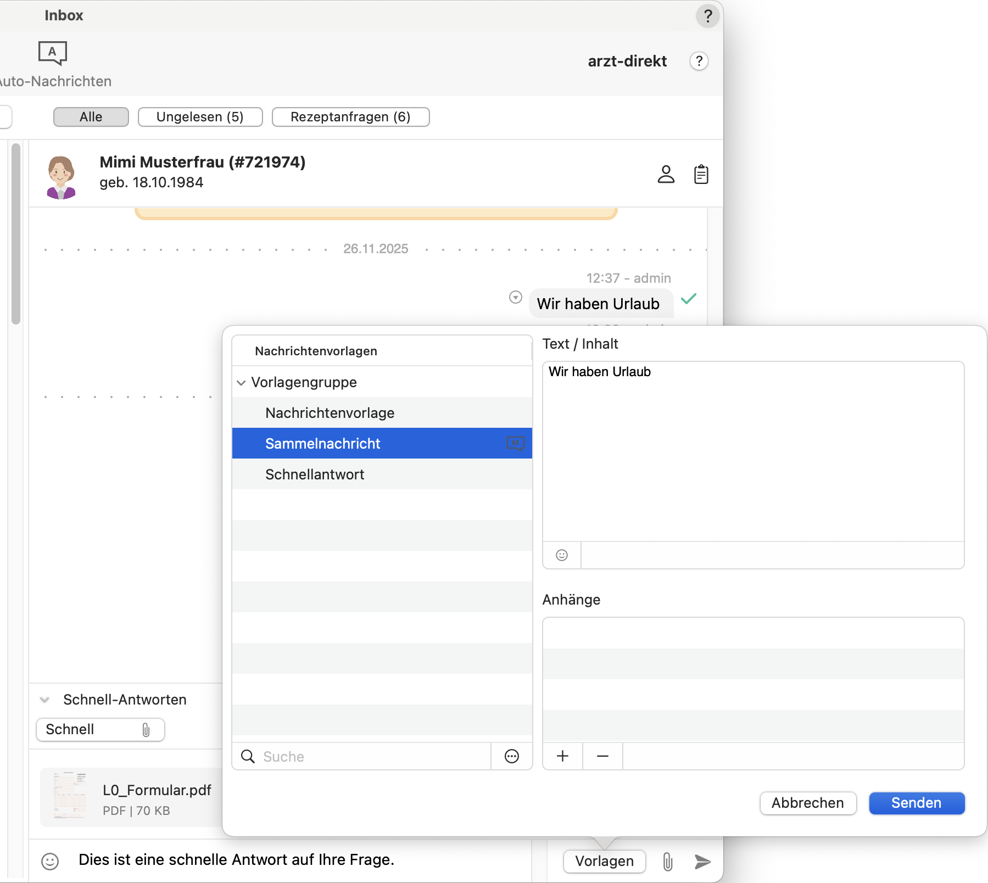988x883 pixels.
Task: Collapse the Vorlagengruppe template group
Action: point(241,382)
